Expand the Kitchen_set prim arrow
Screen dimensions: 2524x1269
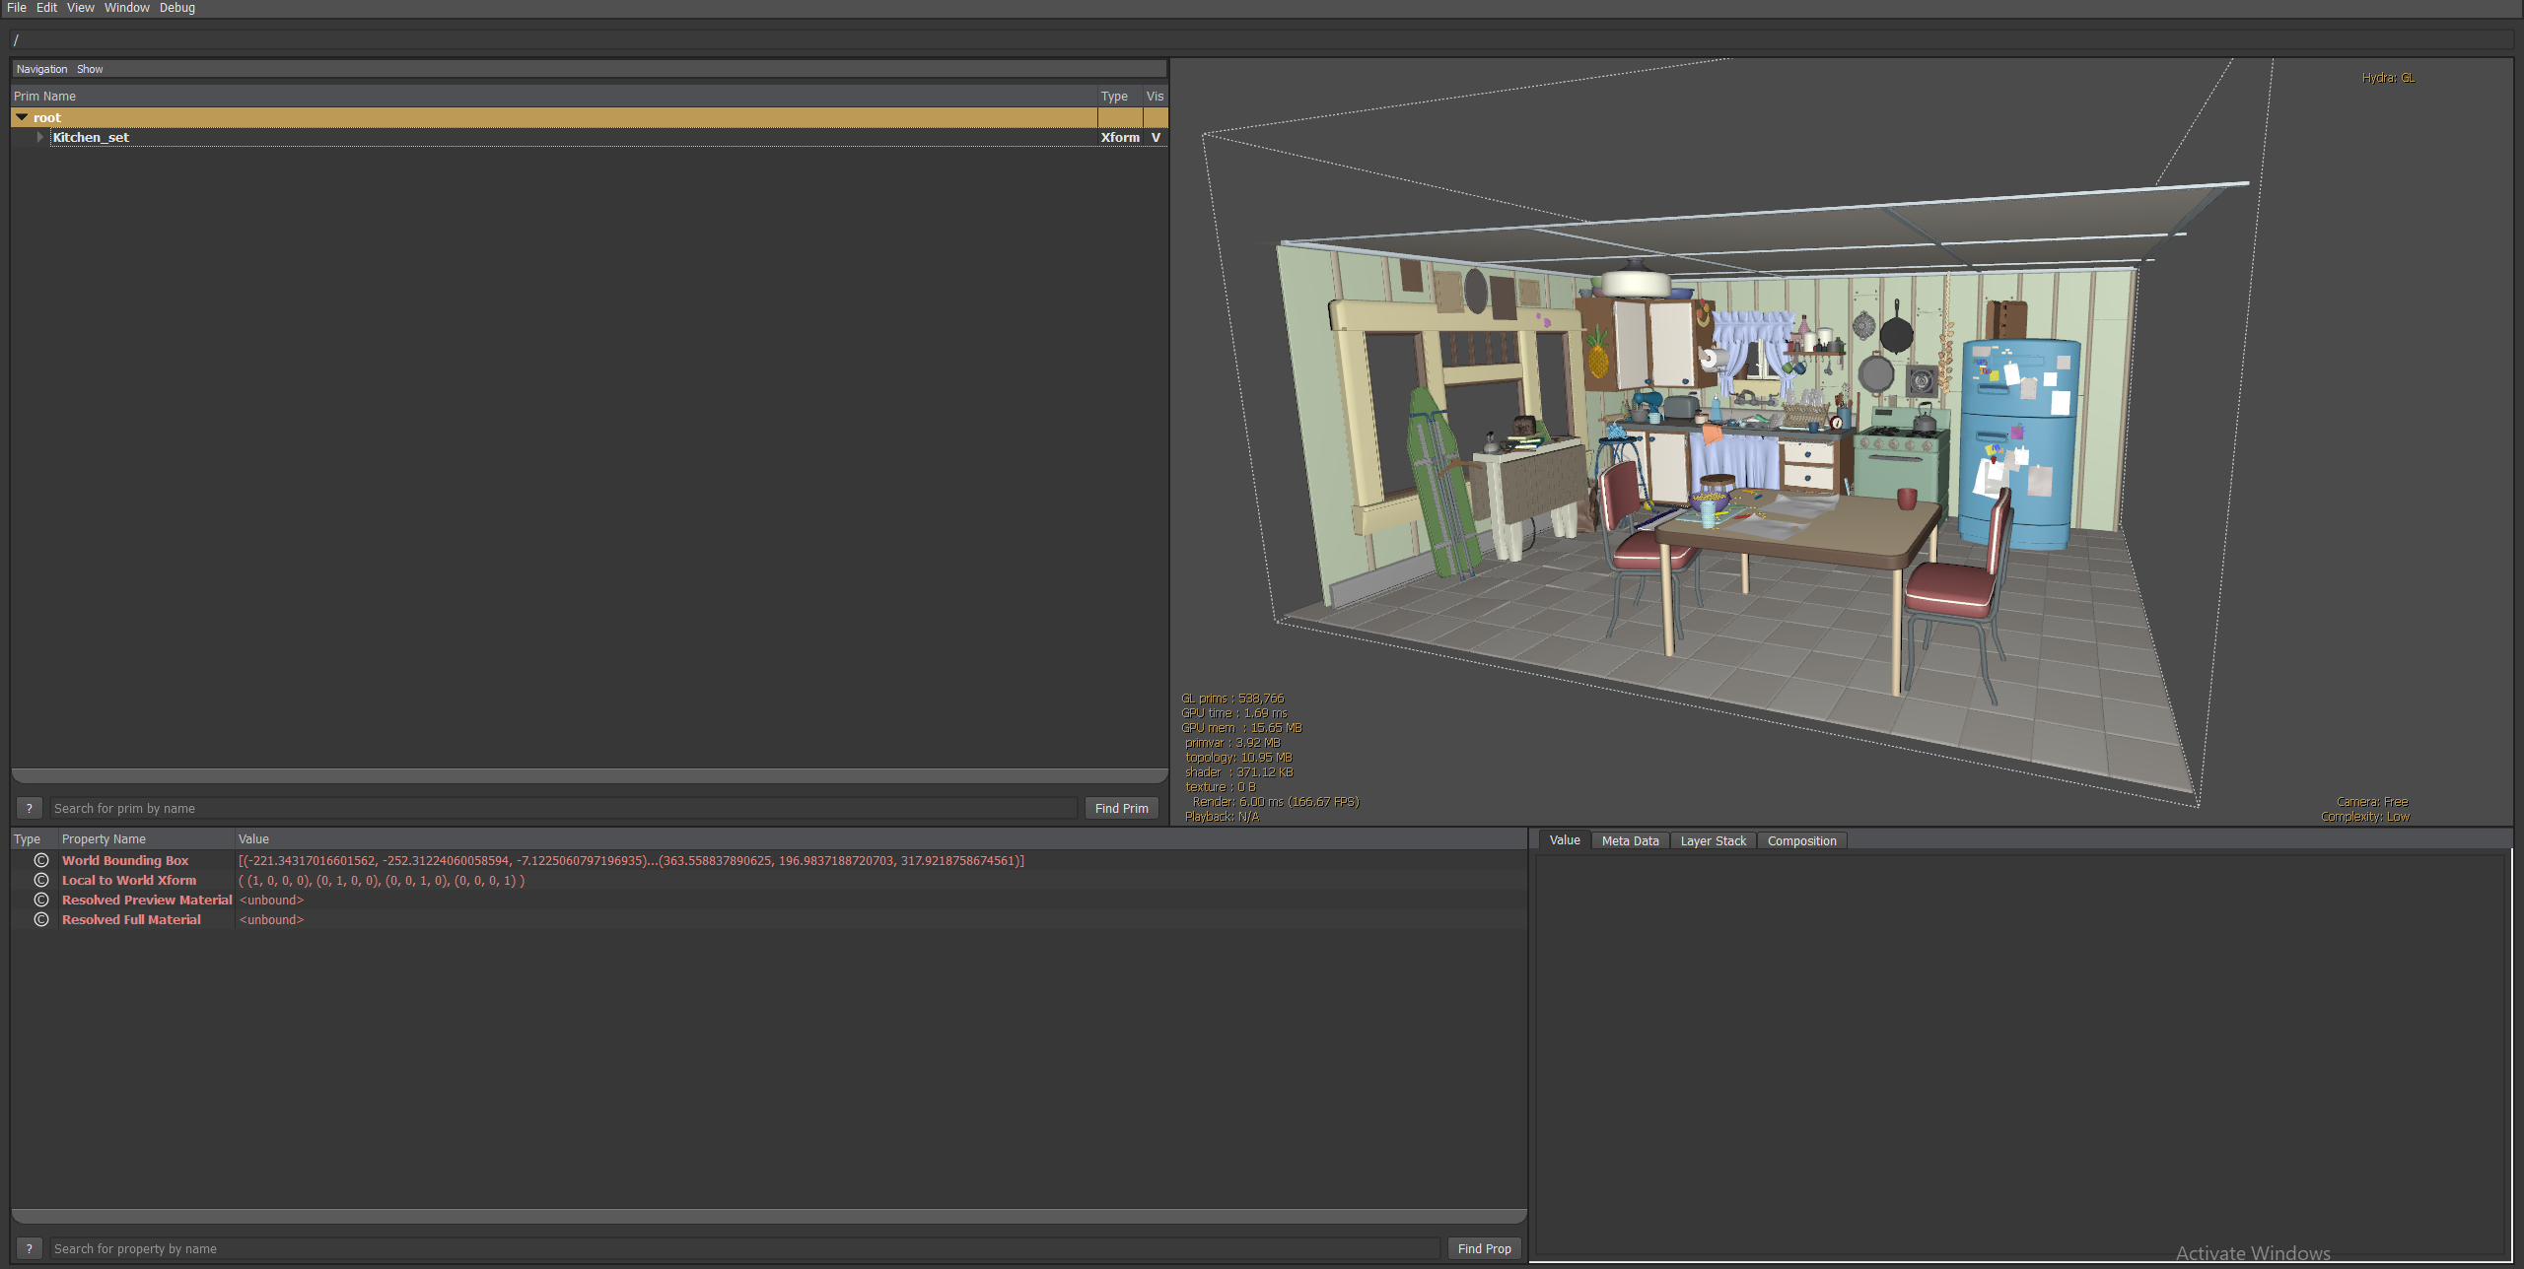coord(40,137)
